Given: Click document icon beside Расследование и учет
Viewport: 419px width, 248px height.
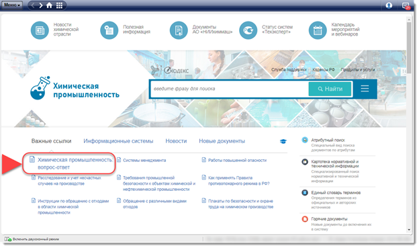Looking at the screenshot, I should click(34, 177).
